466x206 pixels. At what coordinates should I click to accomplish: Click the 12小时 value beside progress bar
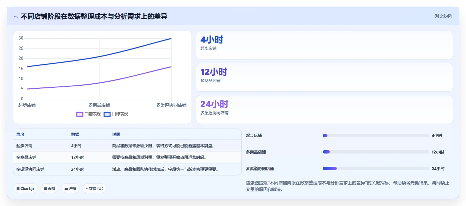point(438,152)
